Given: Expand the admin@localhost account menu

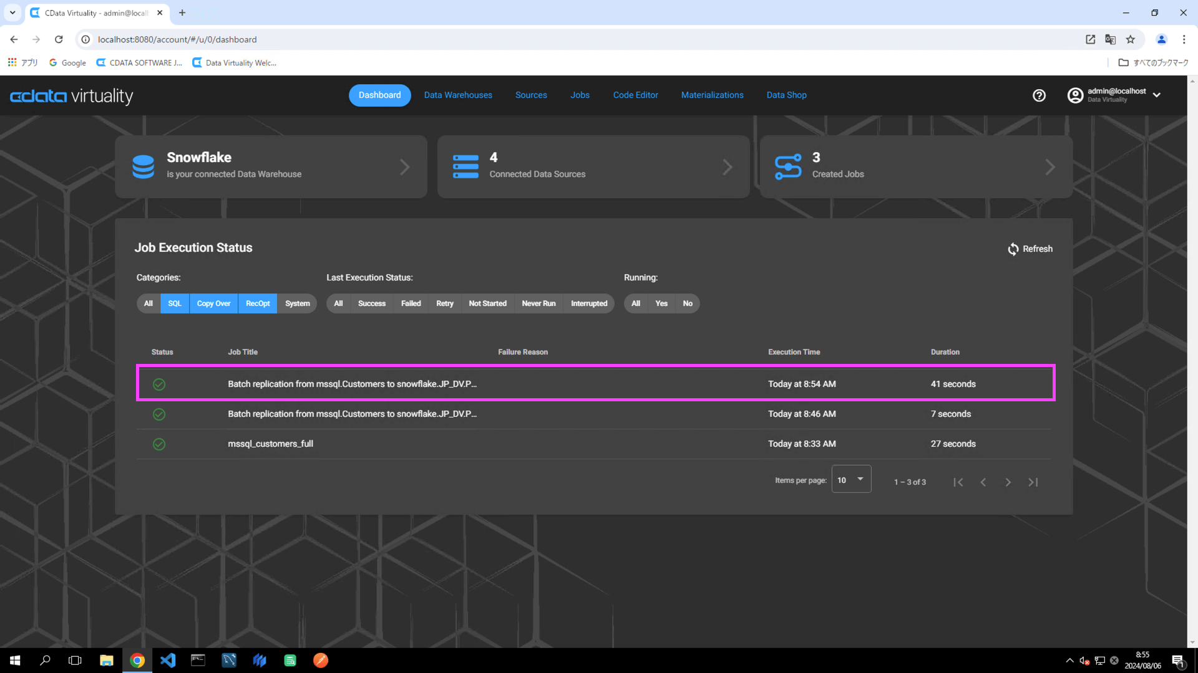Looking at the screenshot, I should 1156,95.
